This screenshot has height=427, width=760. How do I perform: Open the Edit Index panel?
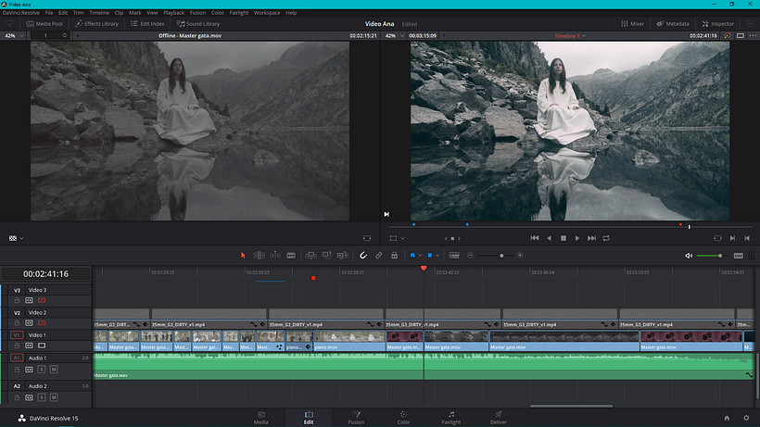coord(147,24)
